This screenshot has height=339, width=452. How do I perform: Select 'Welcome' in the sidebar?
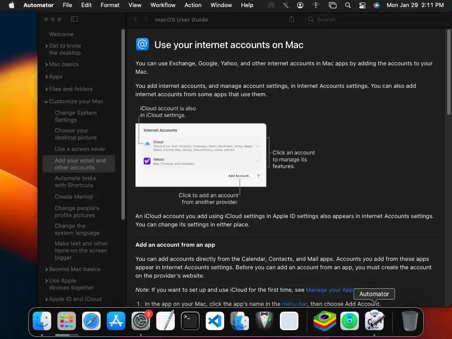61,34
